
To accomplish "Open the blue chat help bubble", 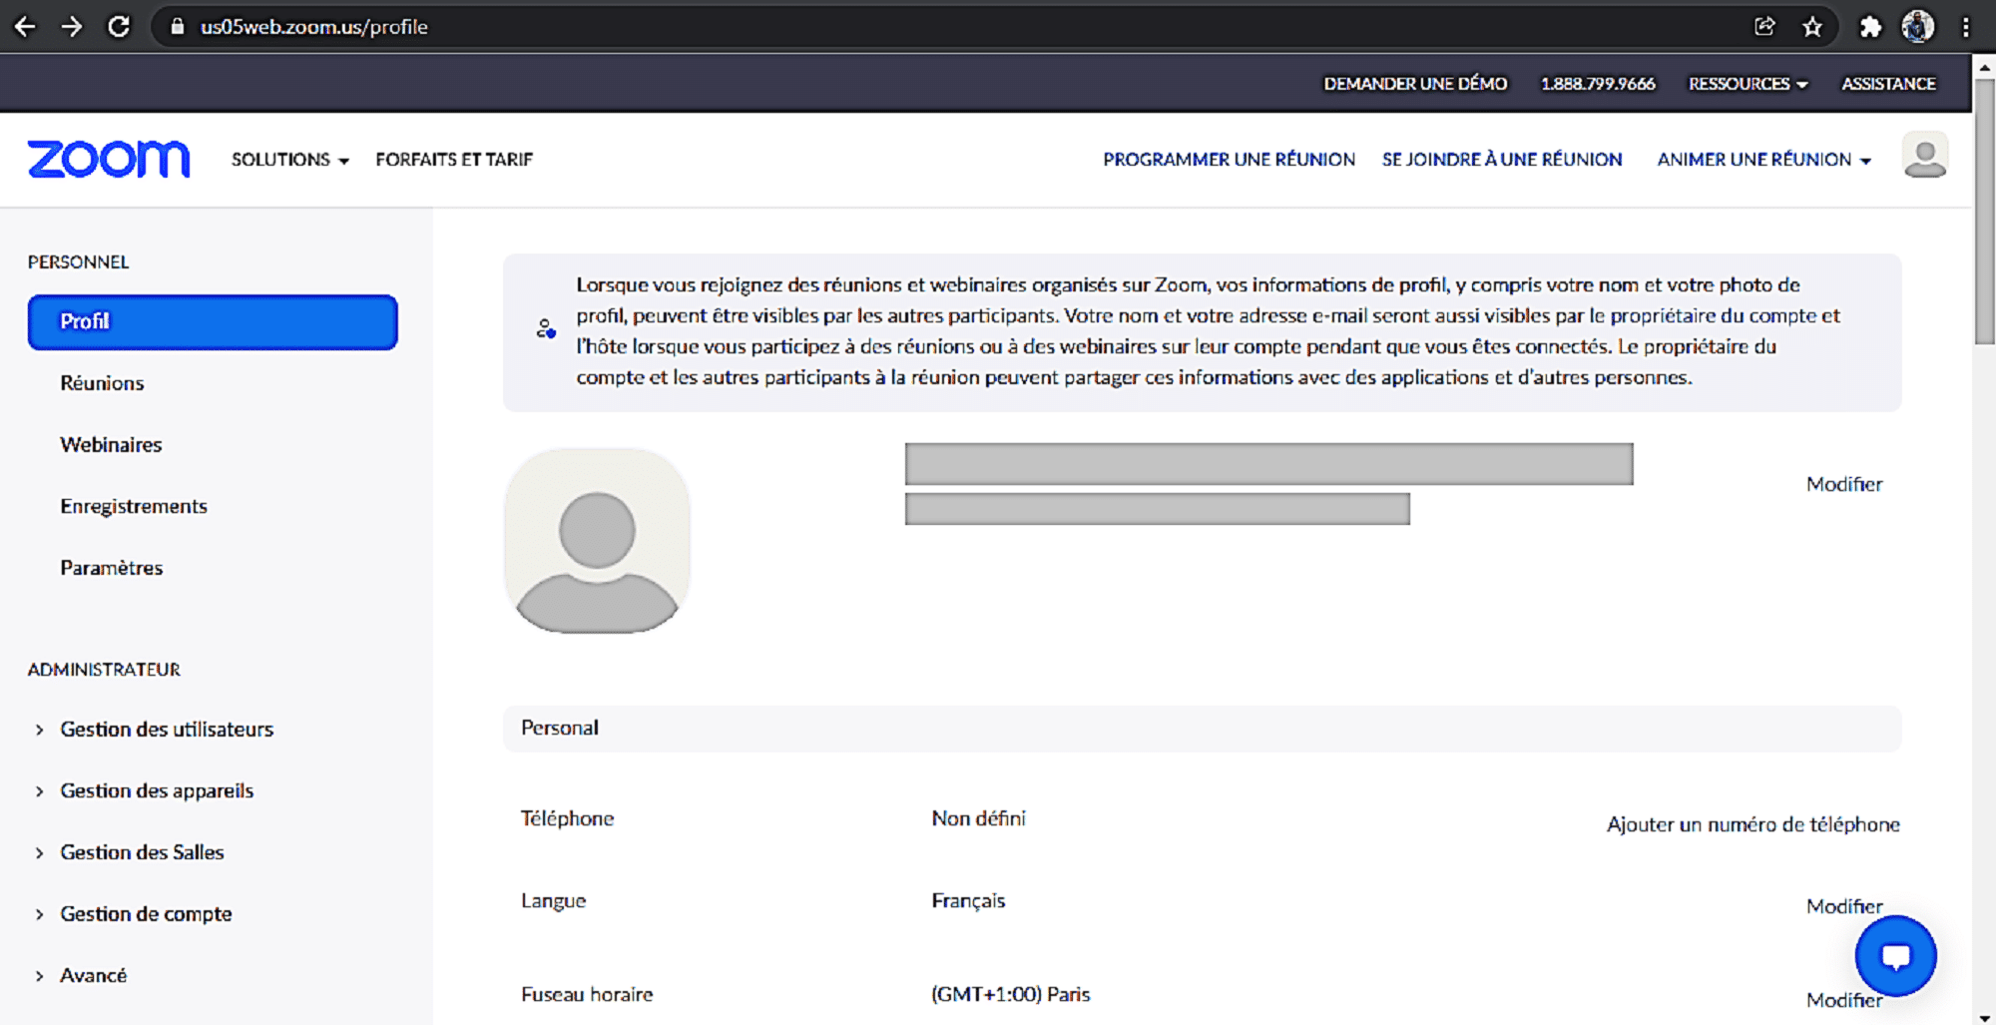I will pos(1895,956).
